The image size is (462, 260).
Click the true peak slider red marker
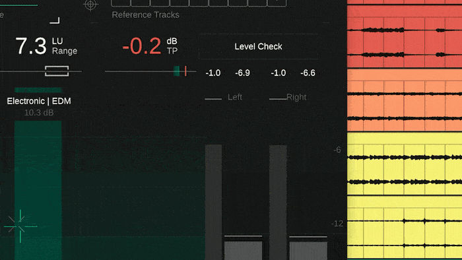click(x=185, y=71)
